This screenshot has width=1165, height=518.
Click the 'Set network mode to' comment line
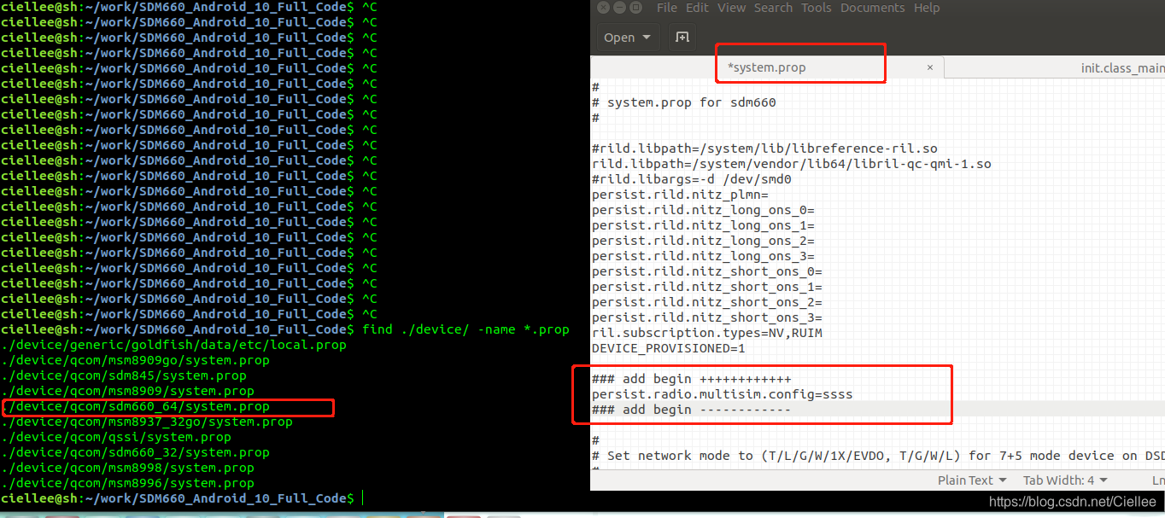[878, 456]
